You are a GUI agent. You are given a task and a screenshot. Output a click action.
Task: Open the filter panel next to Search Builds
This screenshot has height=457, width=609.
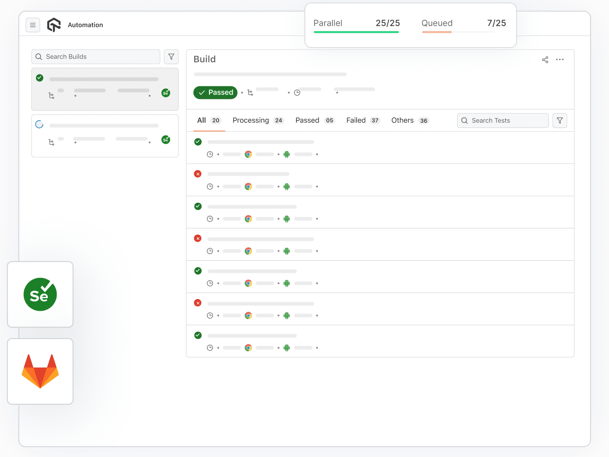[171, 56]
